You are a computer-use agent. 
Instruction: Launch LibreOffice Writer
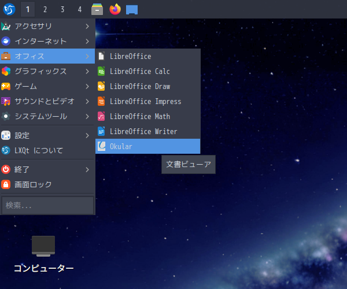pyautogui.click(x=148, y=131)
